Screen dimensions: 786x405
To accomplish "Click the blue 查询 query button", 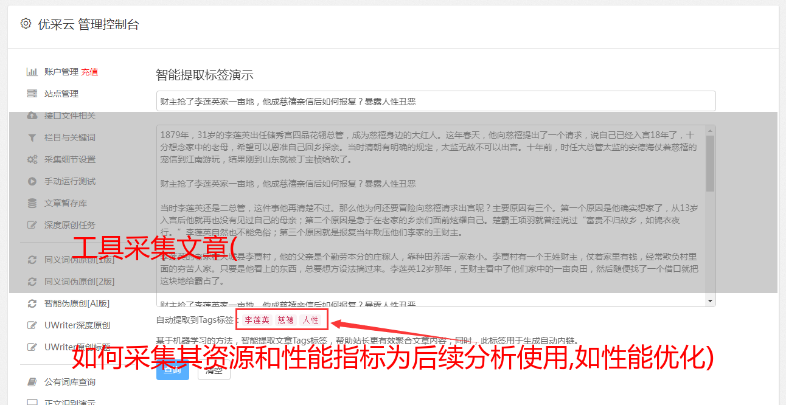I will tap(172, 370).
